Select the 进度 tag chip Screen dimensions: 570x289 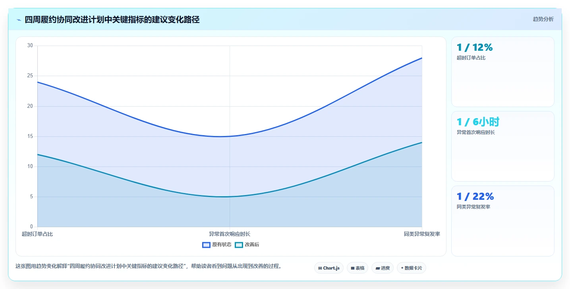click(x=383, y=268)
